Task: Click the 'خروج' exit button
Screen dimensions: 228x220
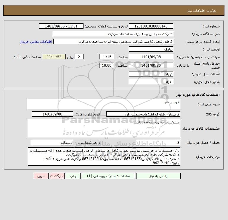Action: pos(41,176)
